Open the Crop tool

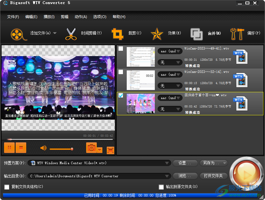point(118,33)
